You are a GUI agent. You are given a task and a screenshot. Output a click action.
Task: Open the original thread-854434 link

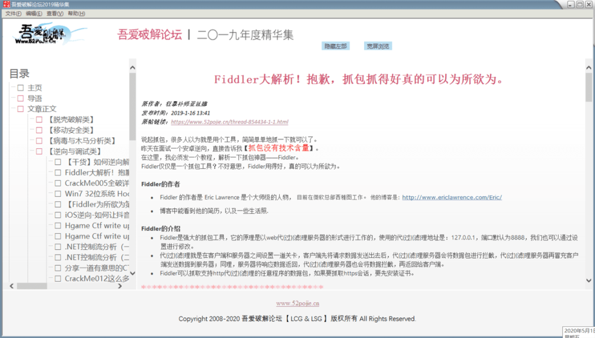pos(230,122)
